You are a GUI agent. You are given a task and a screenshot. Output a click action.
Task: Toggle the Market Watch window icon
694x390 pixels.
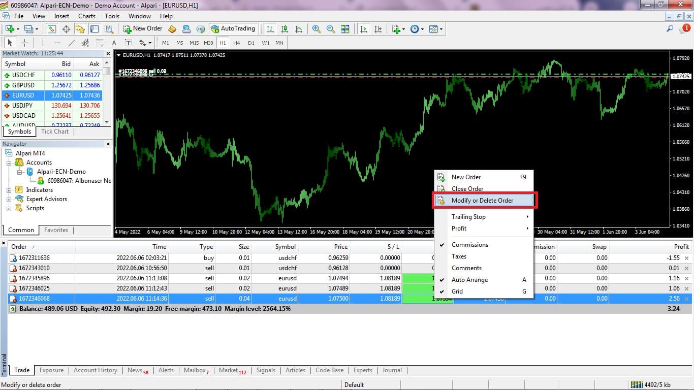click(52, 29)
